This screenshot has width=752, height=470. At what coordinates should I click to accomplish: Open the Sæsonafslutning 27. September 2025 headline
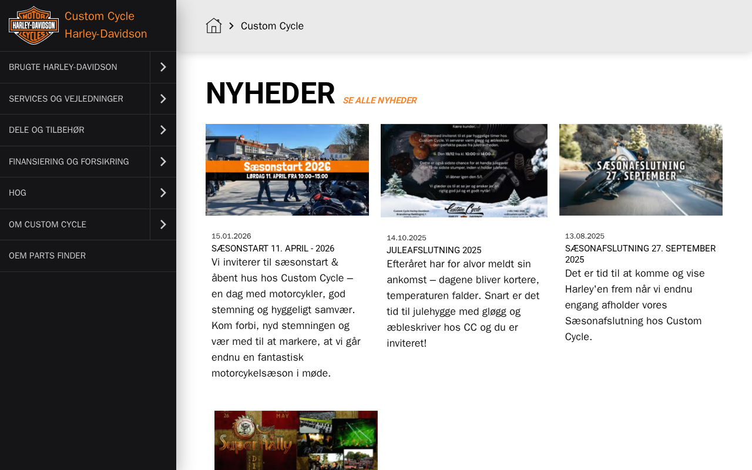tap(640, 254)
